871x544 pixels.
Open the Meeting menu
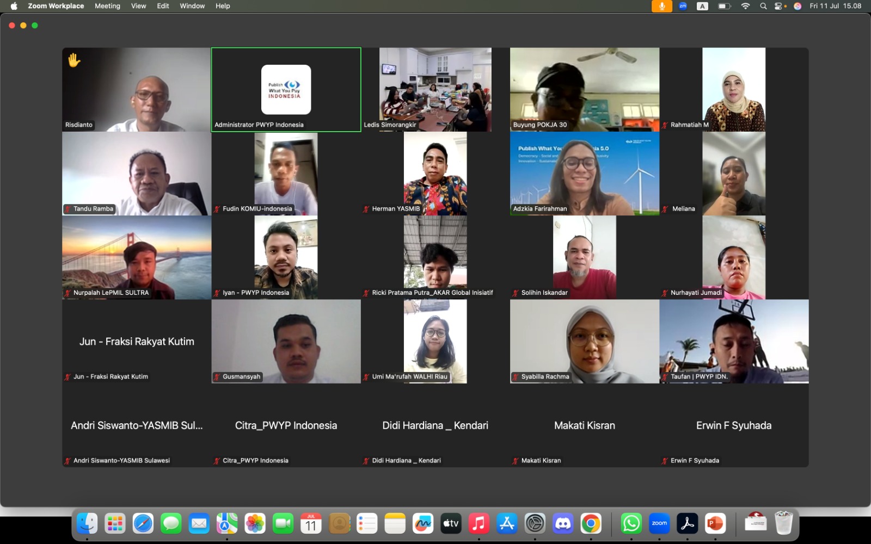click(x=107, y=6)
